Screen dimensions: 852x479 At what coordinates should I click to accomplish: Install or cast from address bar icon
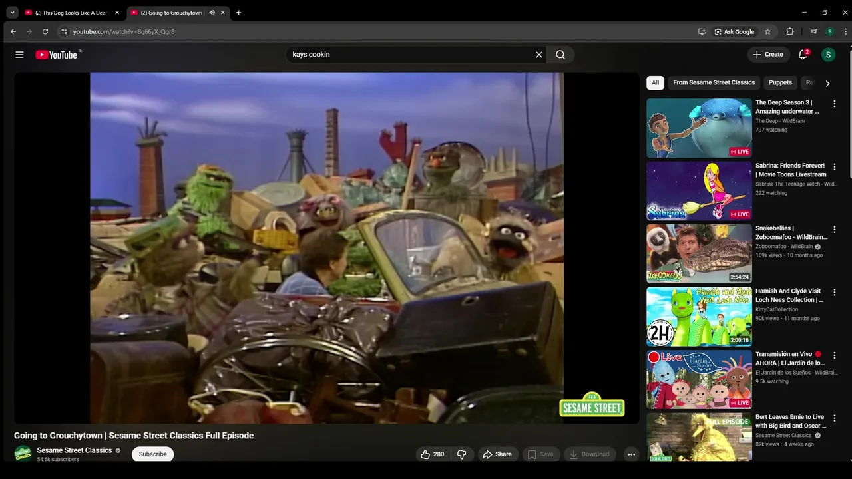pyautogui.click(x=702, y=31)
